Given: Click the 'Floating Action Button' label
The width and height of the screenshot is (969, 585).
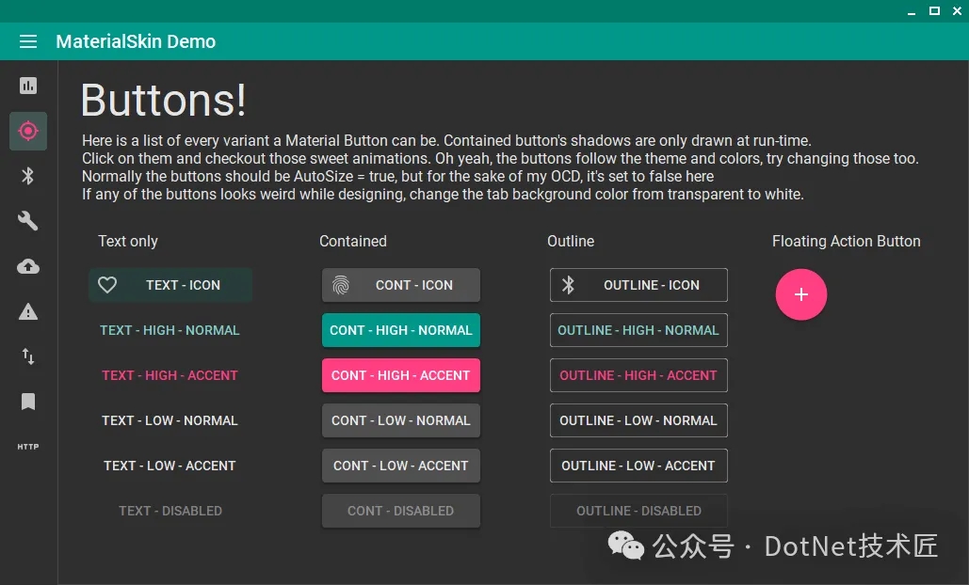Looking at the screenshot, I should (846, 242).
